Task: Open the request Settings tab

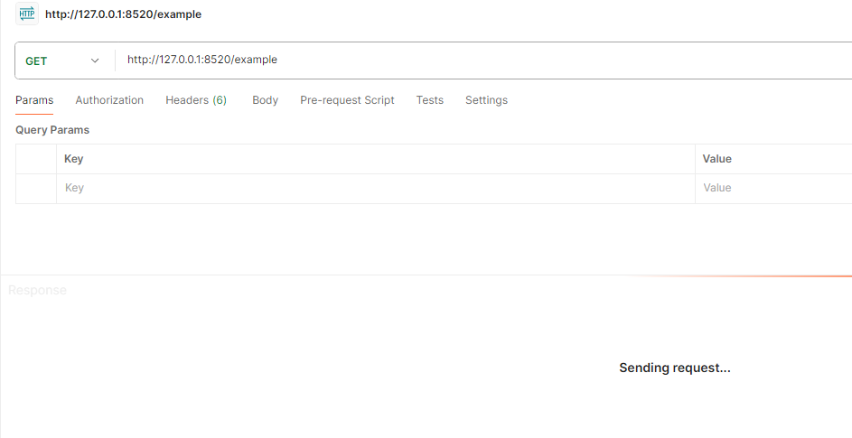Action: click(x=486, y=100)
